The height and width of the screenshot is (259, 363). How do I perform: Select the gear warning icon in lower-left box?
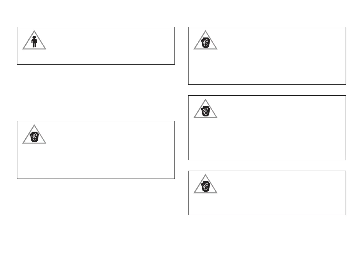34,134
